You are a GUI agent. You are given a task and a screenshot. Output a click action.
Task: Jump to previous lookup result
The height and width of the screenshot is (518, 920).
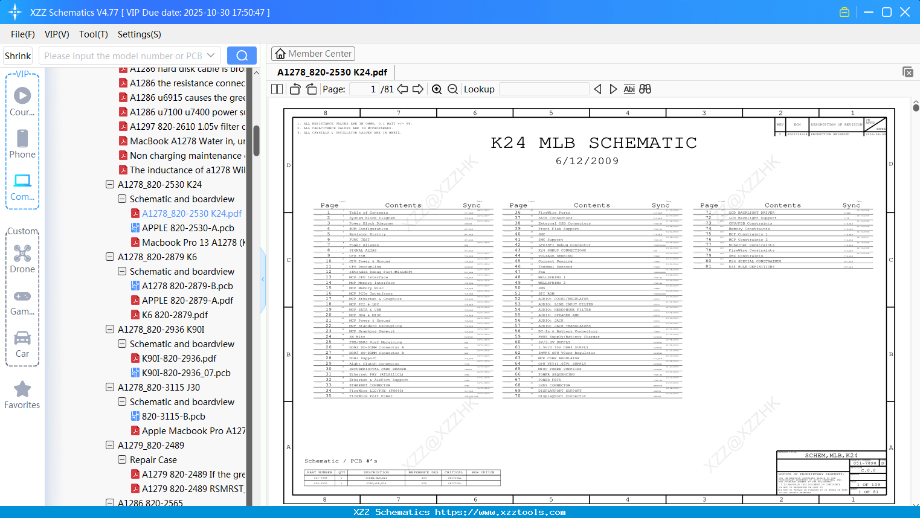[x=597, y=89]
